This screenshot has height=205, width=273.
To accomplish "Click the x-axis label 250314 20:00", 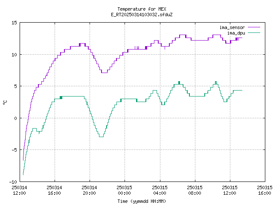I will click(x=89, y=190).
